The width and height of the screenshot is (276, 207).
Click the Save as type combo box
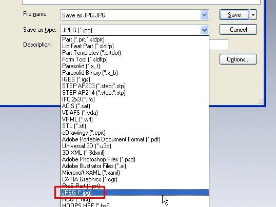click(135, 30)
